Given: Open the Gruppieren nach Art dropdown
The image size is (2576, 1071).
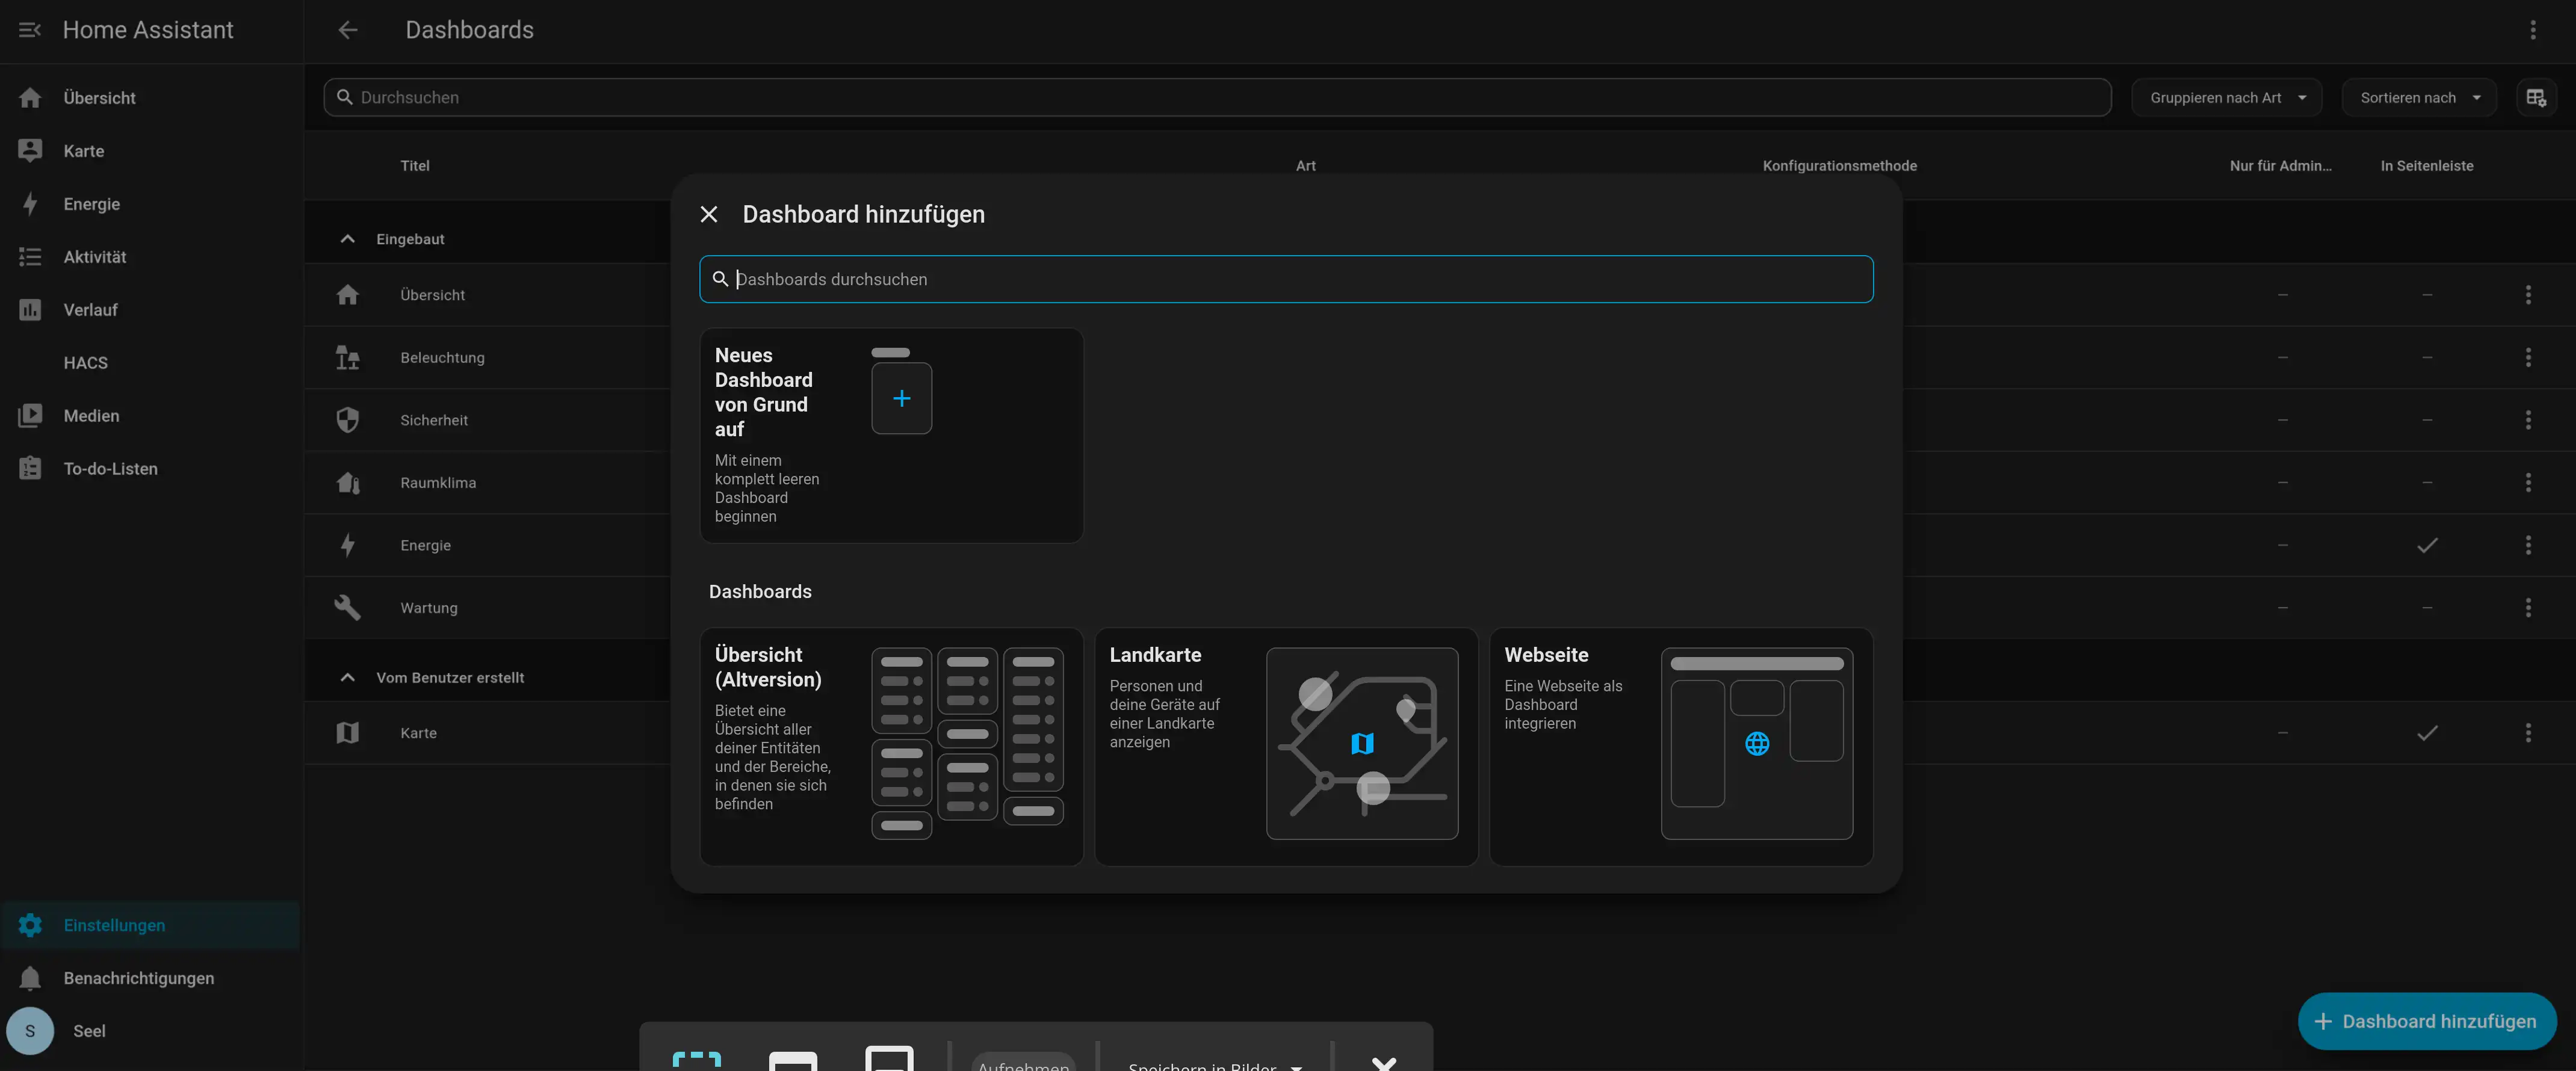Looking at the screenshot, I should click(x=2226, y=97).
